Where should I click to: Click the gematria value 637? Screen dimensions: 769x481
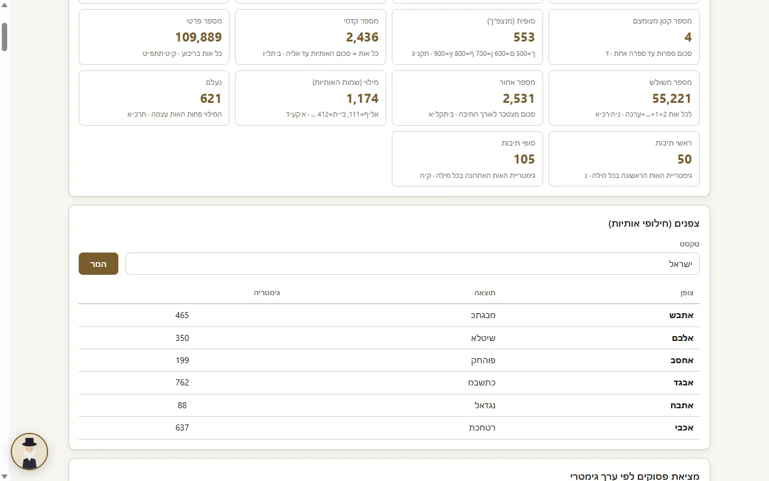[x=182, y=427]
